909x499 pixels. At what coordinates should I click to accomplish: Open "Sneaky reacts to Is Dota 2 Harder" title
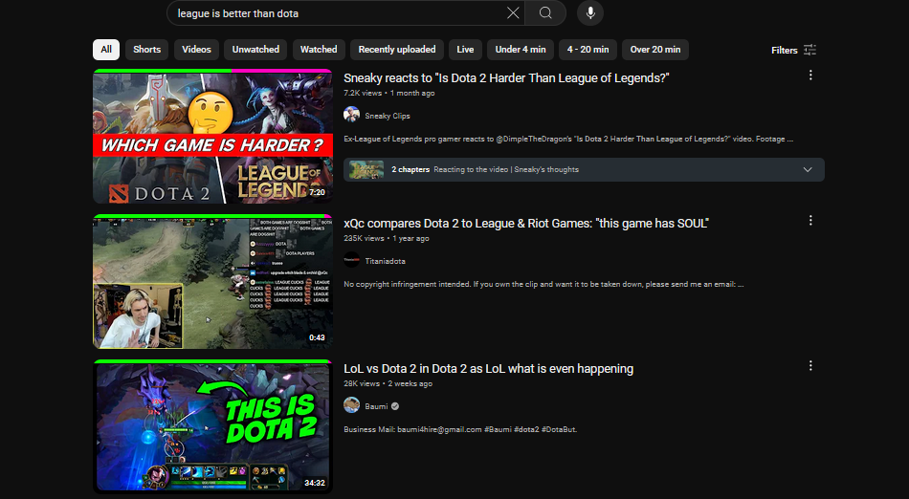(506, 78)
